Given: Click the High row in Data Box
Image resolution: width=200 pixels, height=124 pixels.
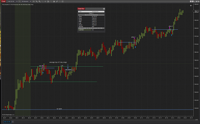Looking at the screenshot, I should coord(91,21).
